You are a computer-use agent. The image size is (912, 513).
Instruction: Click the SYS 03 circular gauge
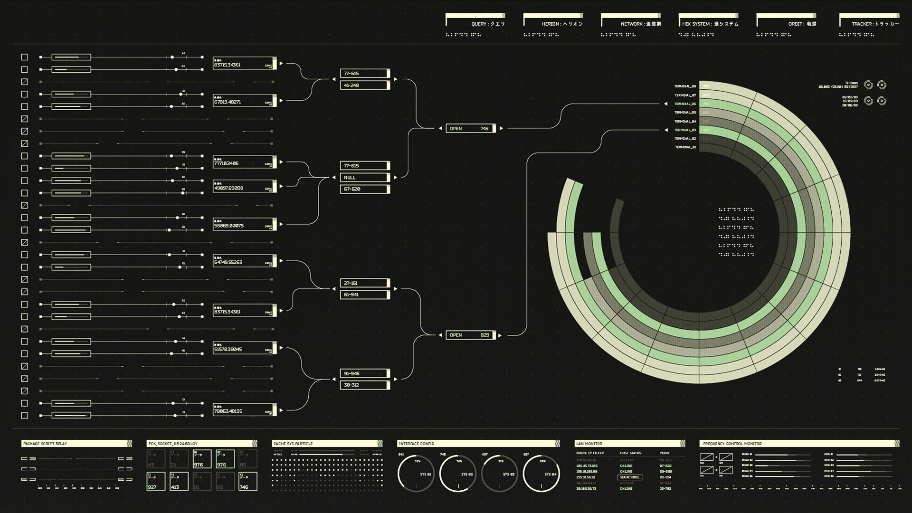499,474
